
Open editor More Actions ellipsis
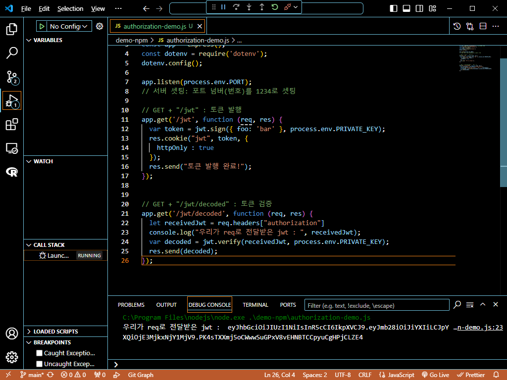coord(496,26)
